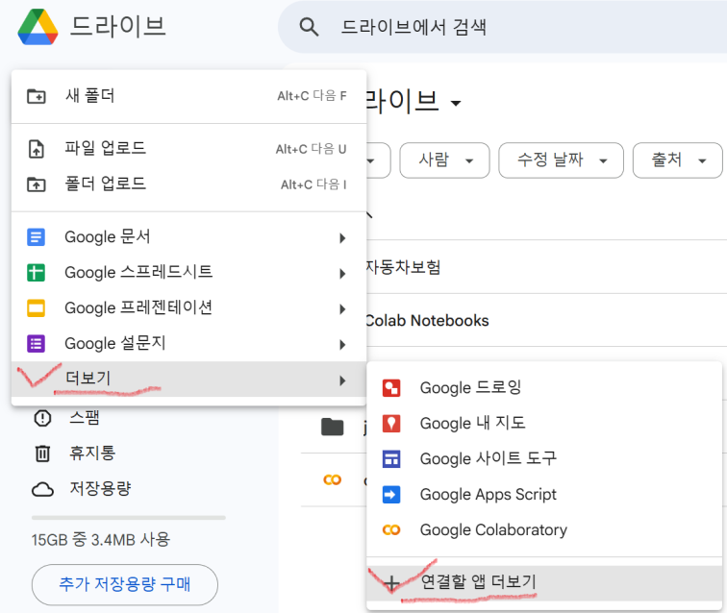Image resolution: width=727 pixels, height=613 pixels.
Task: Click the new folder icon
Action: pyautogui.click(x=37, y=96)
